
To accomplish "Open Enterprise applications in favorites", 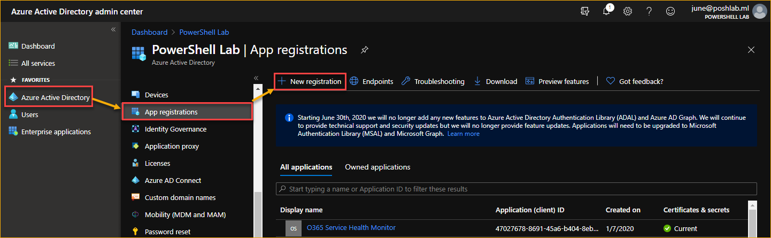I will pyautogui.click(x=49, y=132).
